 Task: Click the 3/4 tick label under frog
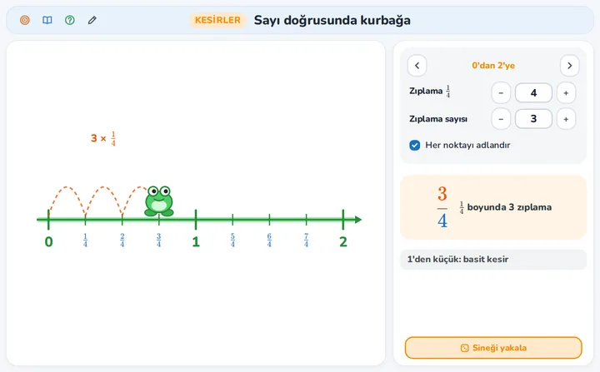[x=159, y=241]
